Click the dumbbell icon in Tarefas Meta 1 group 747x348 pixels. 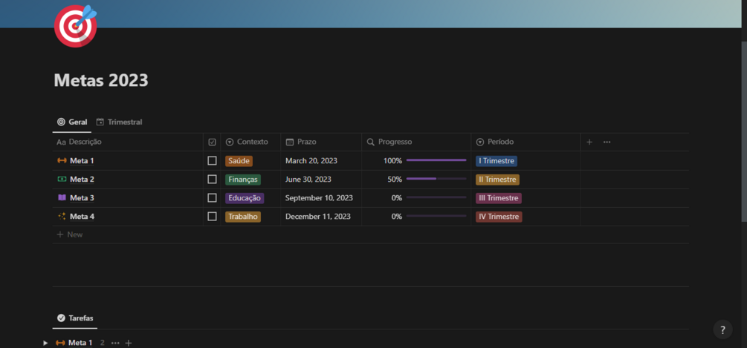point(60,343)
